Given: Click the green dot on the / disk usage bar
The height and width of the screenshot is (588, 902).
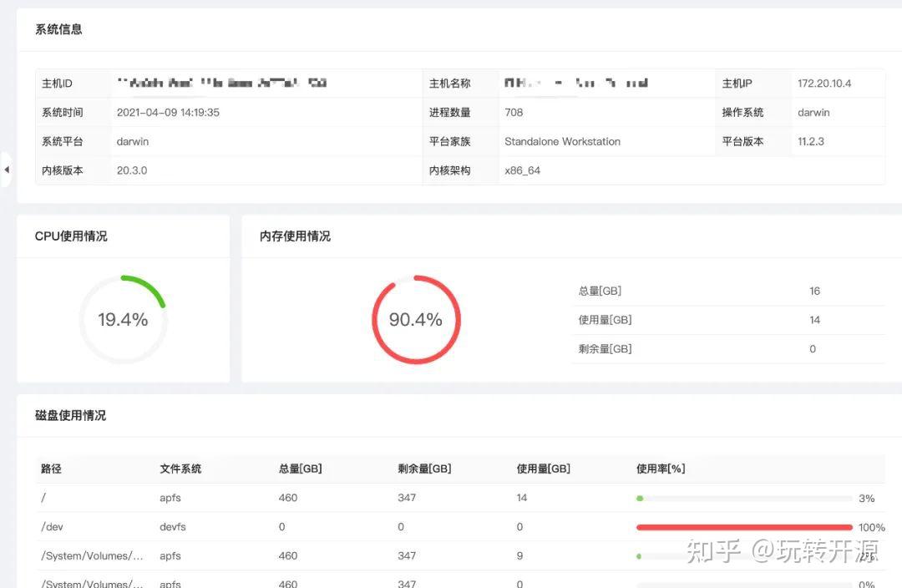Looking at the screenshot, I should tap(640, 498).
